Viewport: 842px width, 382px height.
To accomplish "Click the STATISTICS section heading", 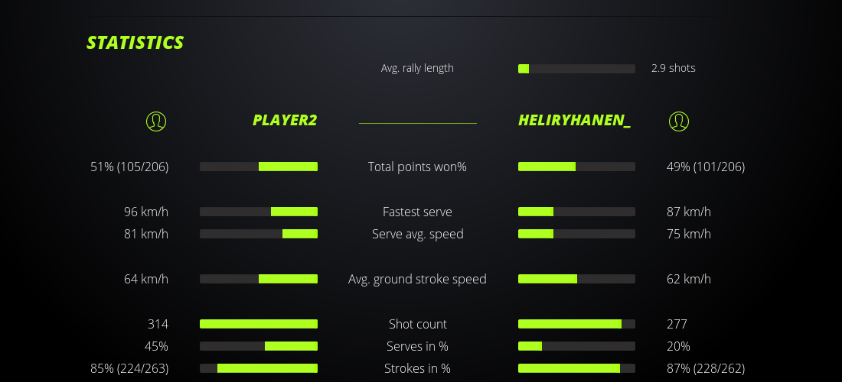I will tap(135, 43).
